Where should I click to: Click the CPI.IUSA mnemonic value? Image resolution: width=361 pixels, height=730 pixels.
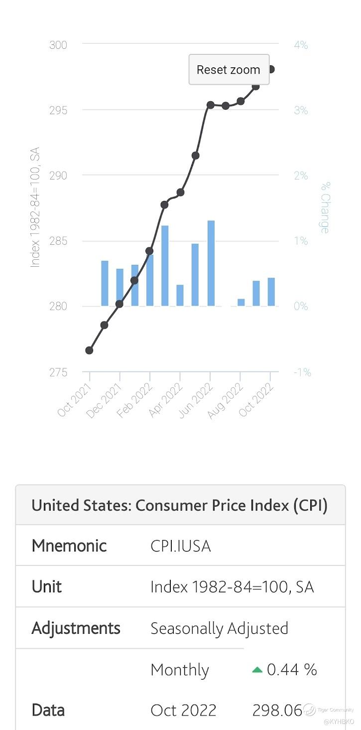click(180, 546)
